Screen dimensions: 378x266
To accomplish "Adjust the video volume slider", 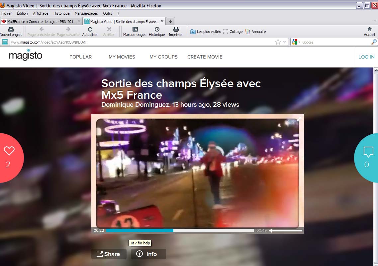I will [x=287, y=230].
